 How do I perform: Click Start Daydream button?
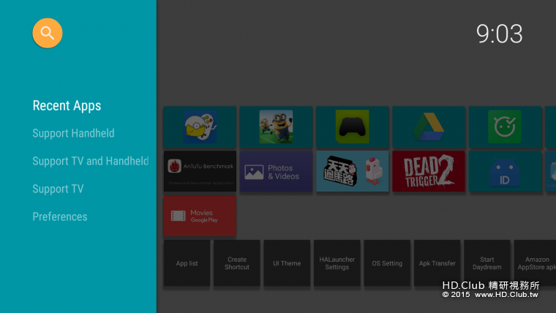pos(487,263)
